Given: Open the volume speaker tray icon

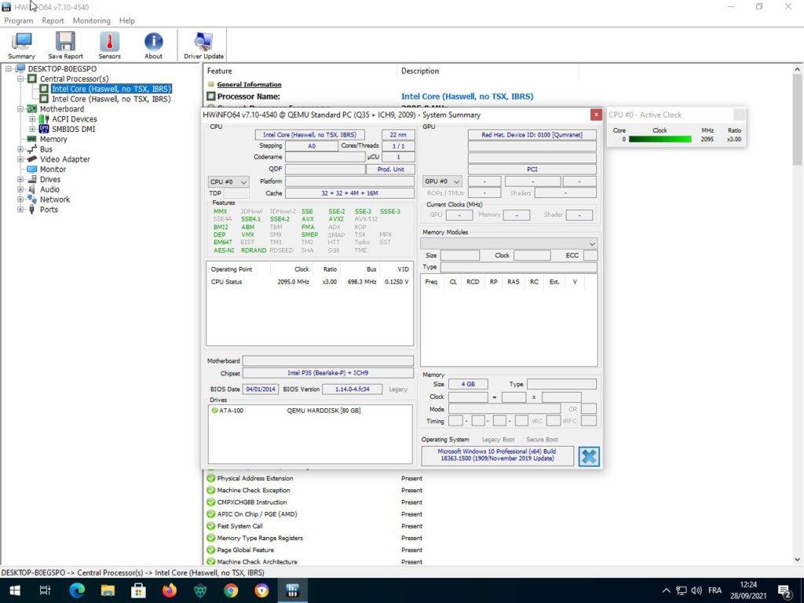Looking at the screenshot, I should click(x=696, y=590).
